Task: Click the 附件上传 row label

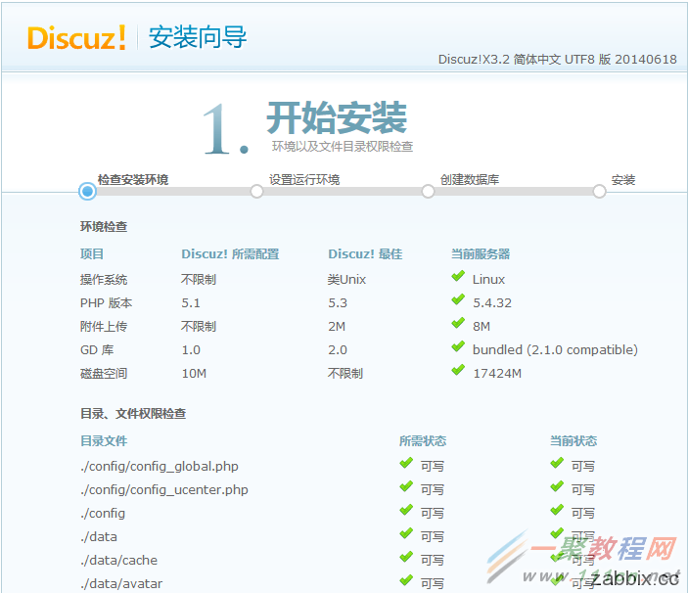Action: click(104, 326)
